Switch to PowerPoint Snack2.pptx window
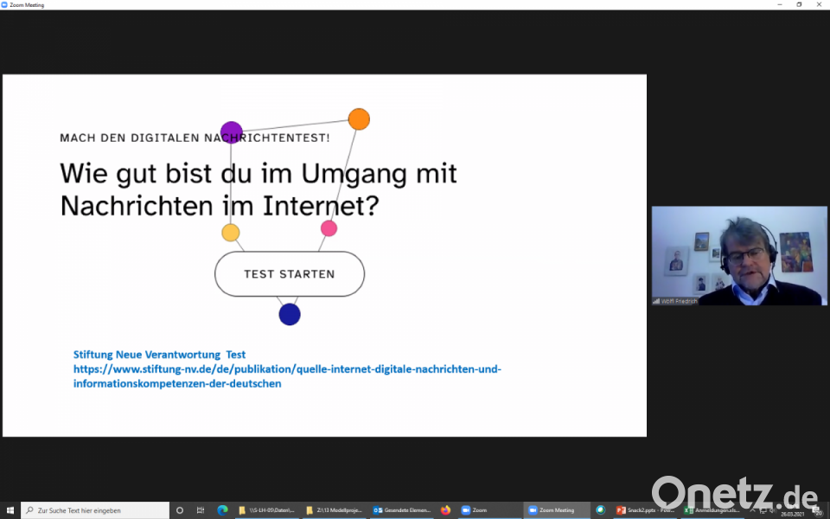 (644, 510)
